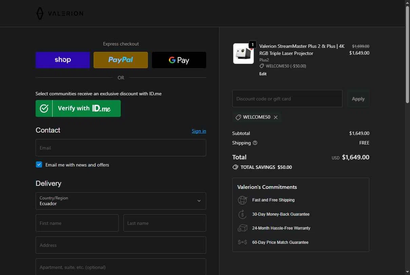The height and width of the screenshot is (275, 410).
Task: Select the struck-through $1,699.00 price
Action: point(360,46)
